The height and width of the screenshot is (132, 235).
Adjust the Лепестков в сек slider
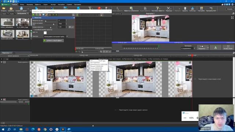(x=51, y=21)
